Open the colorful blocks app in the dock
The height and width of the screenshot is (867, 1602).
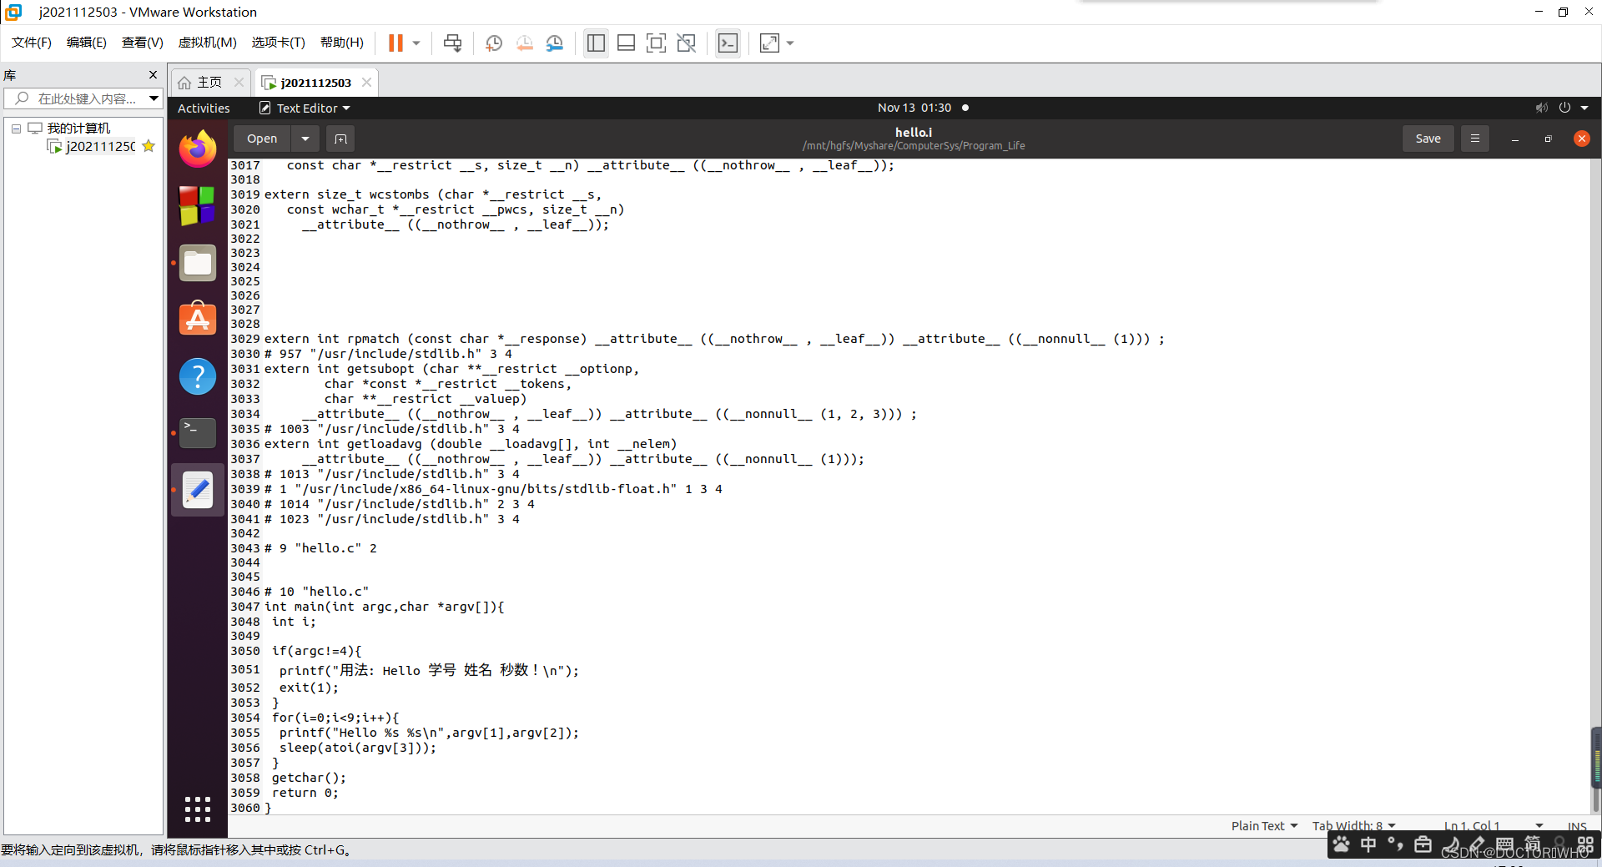[x=198, y=205]
